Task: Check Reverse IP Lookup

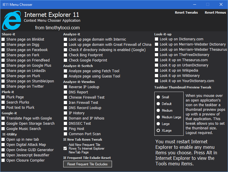Action: (66, 87)
